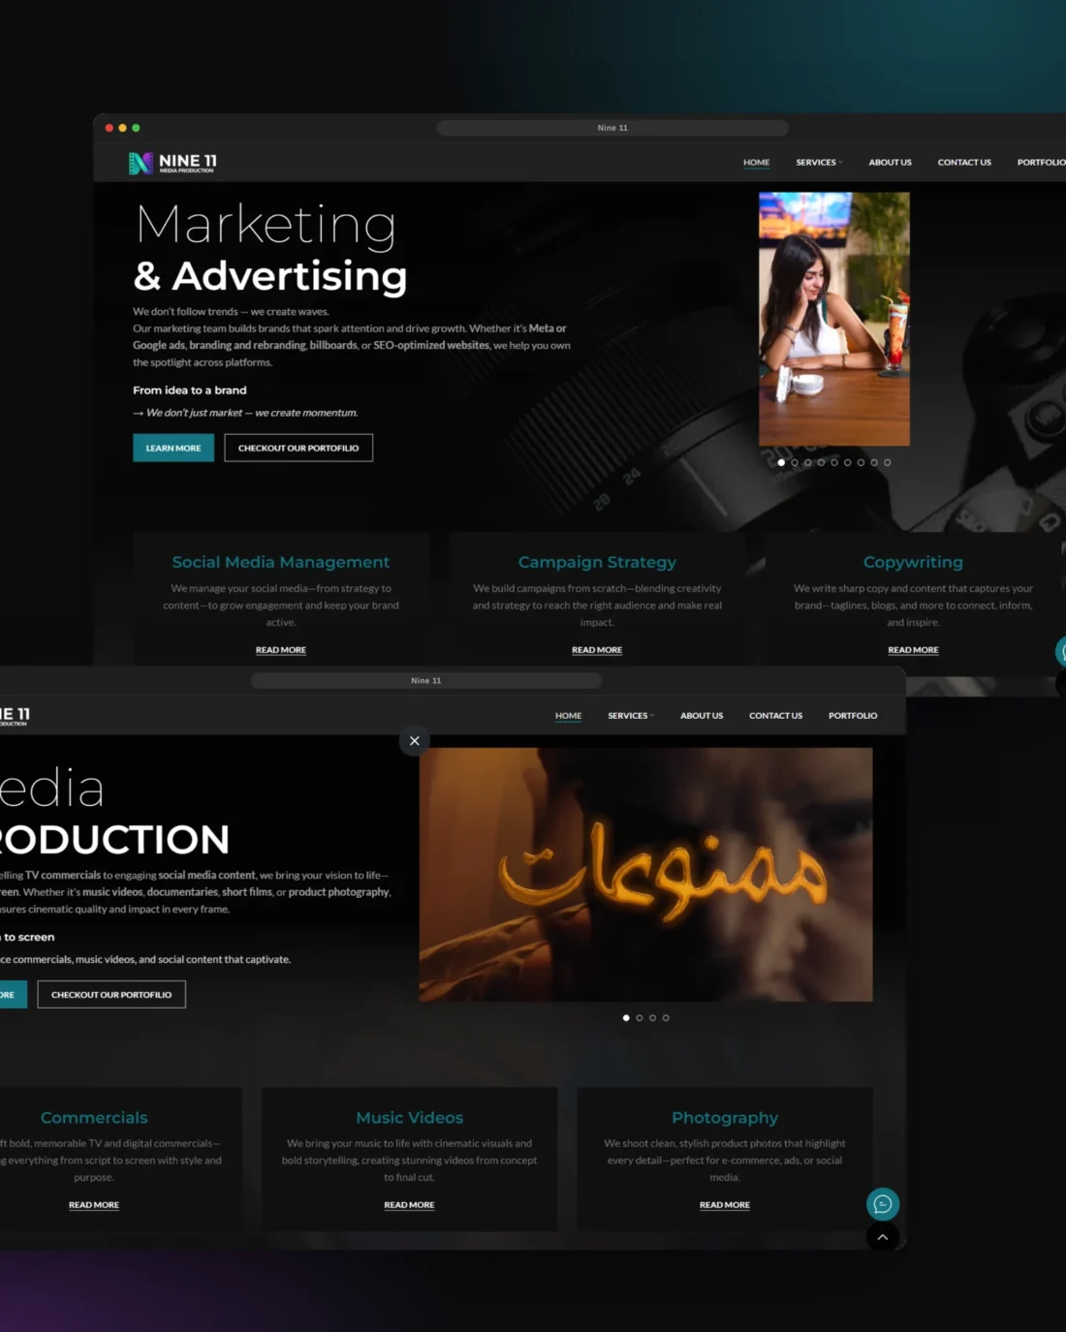
Task: Click the '& Advertising' bold hero title
Action: (x=270, y=276)
